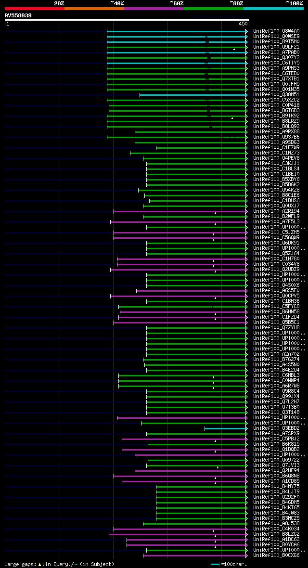Image resolution: width=308 pixels, height=568 pixels.
Task: Select the UniRef100_Q5R8C4 label
Action: pos(276,391)
